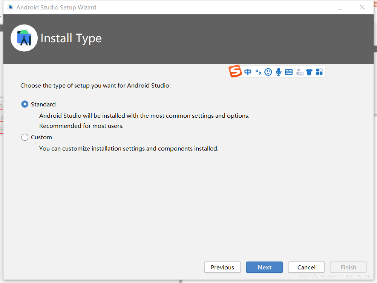Click 'Recommended for most users.' text
Image resolution: width=377 pixels, height=283 pixels.
81,126
